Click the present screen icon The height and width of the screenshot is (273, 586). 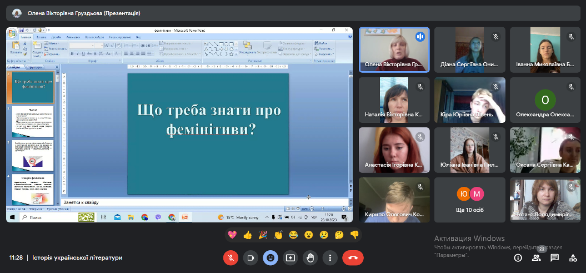click(291, 257)
